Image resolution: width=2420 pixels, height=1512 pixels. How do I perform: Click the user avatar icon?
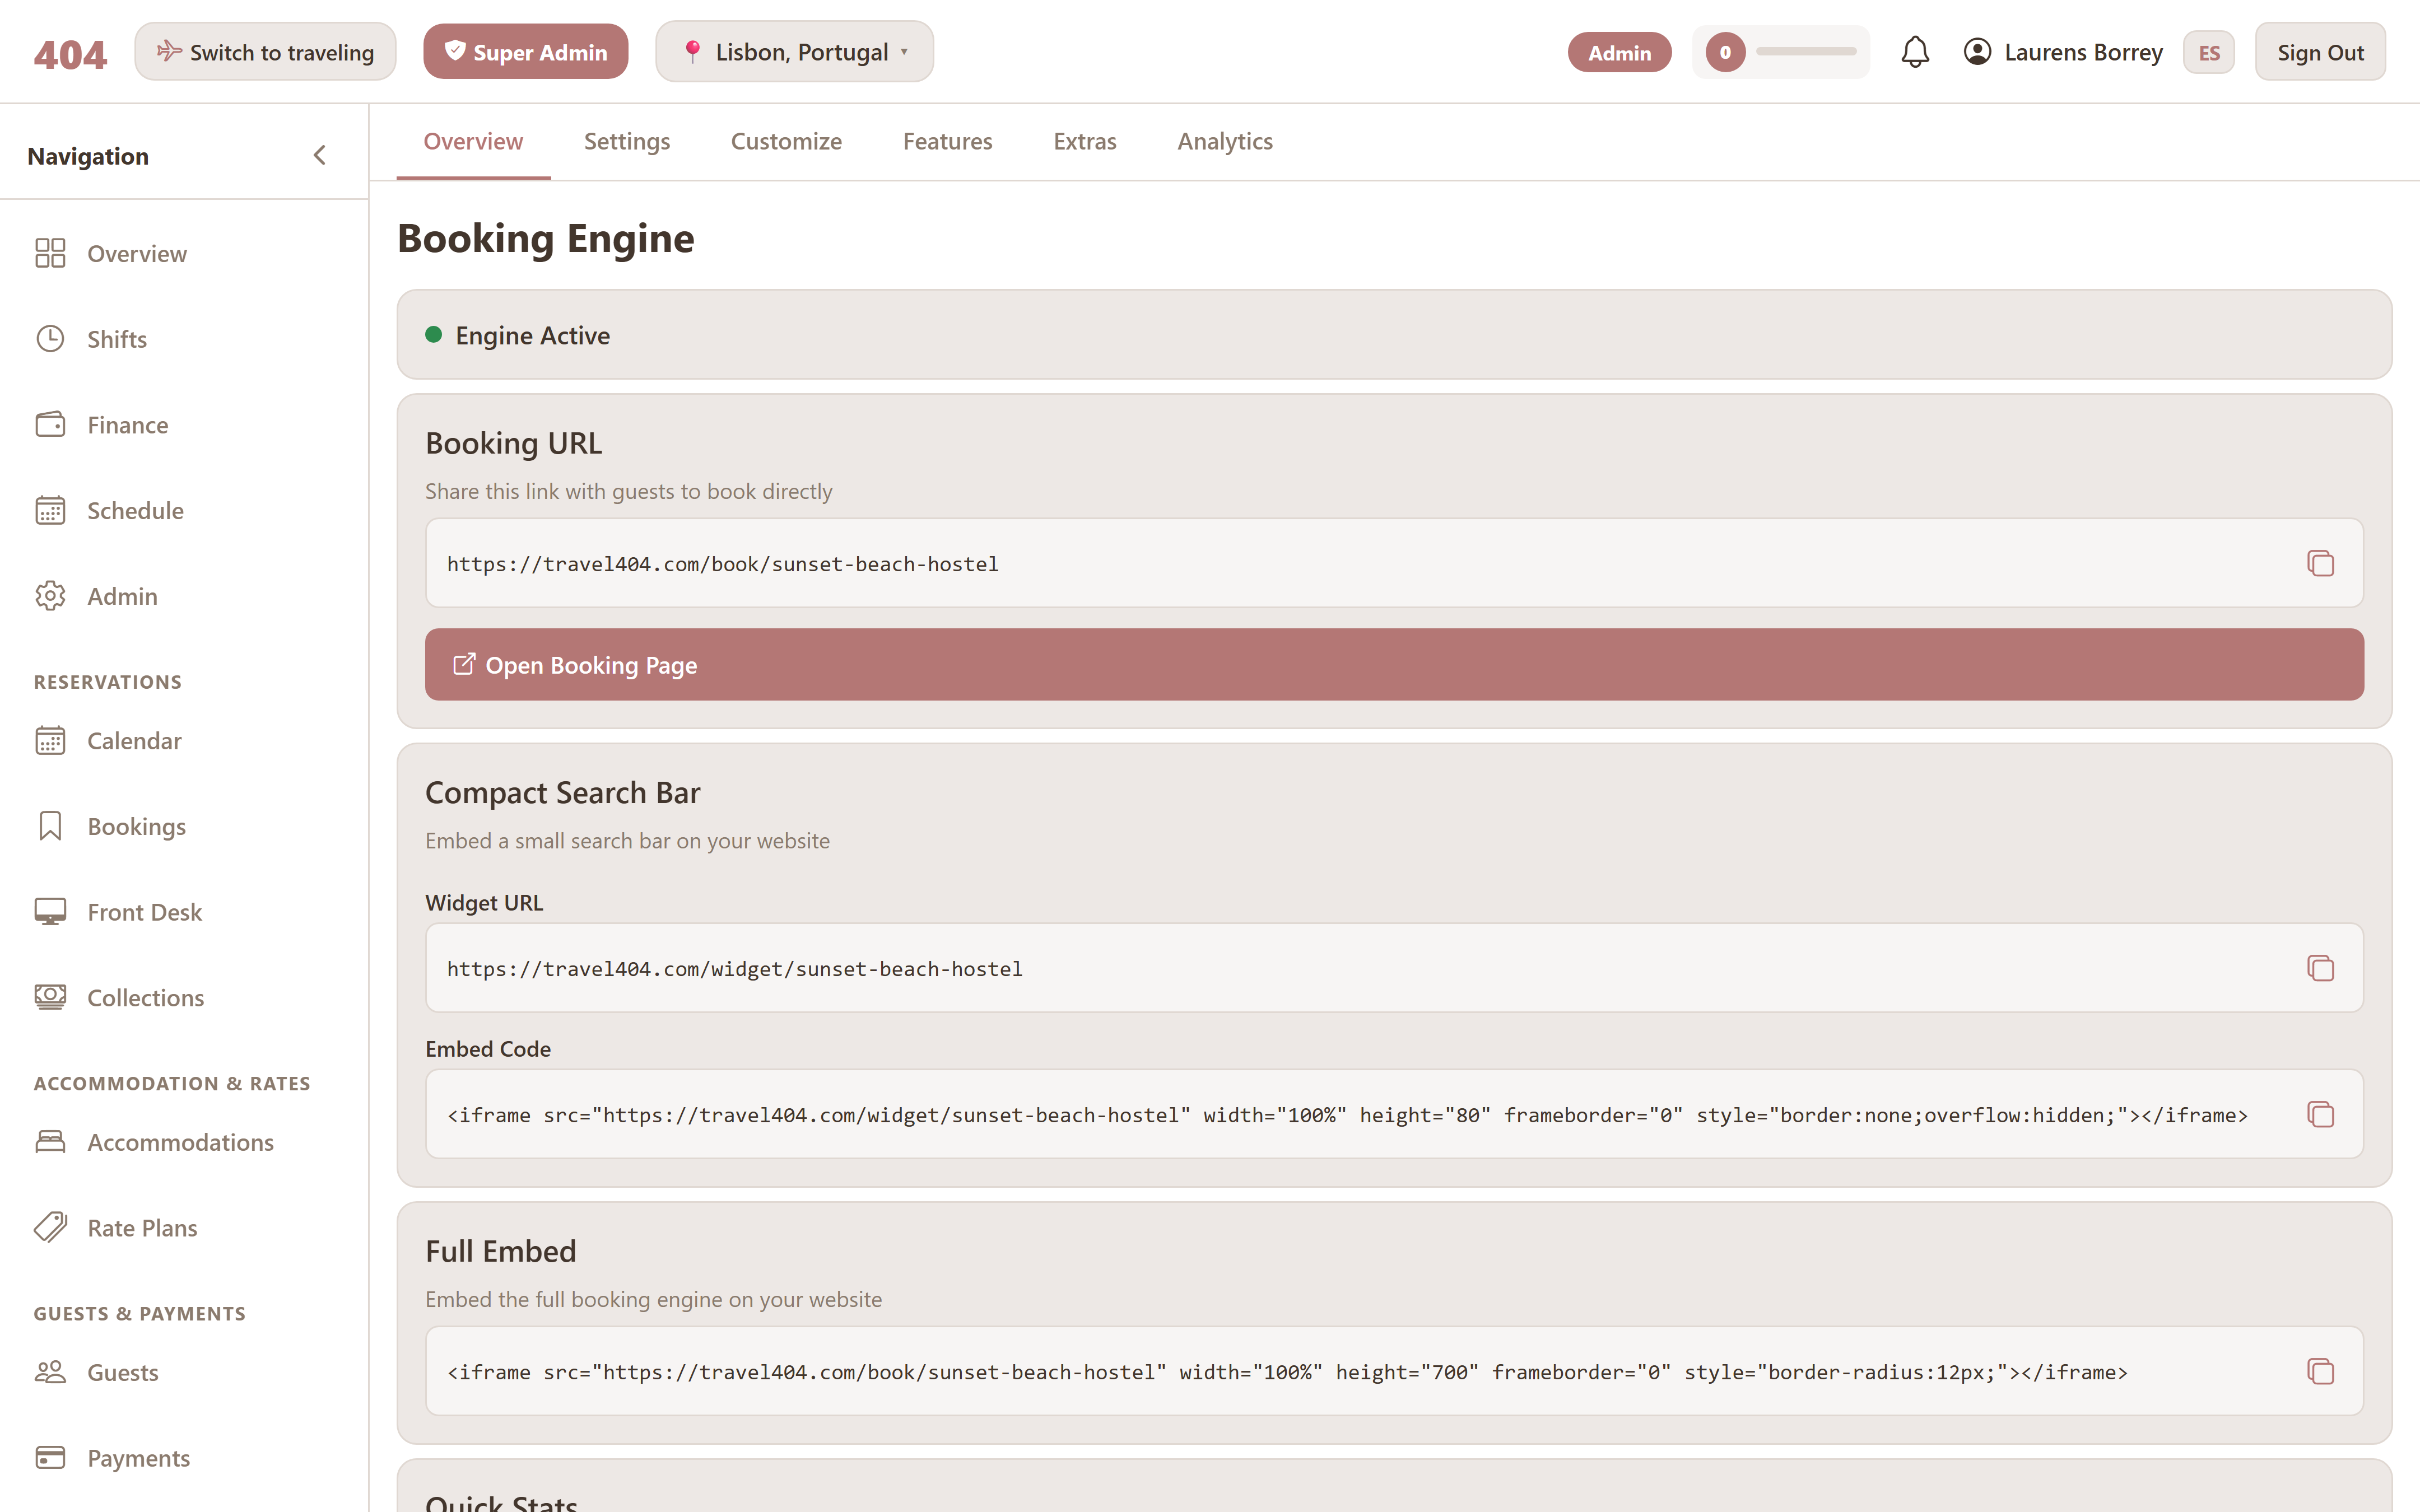coord(1977,52)
